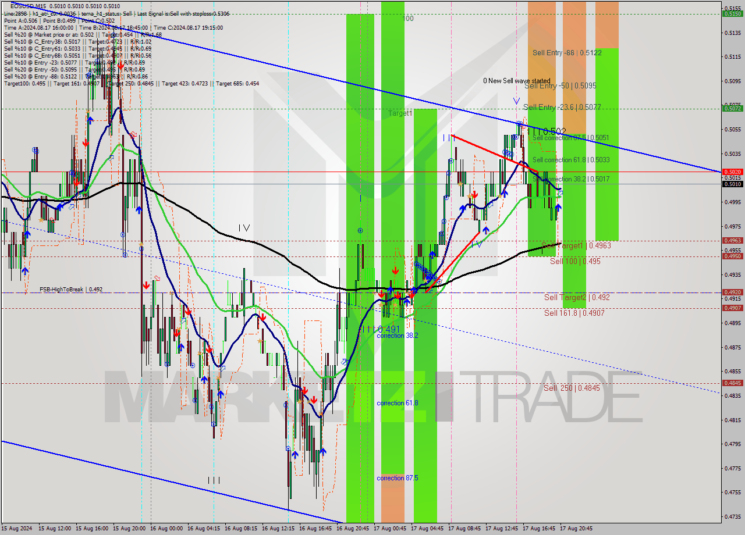Click the red 0.4907 price tag
Image resolution: width=745 pixels, height=535 pixels.
pos(732,308)
